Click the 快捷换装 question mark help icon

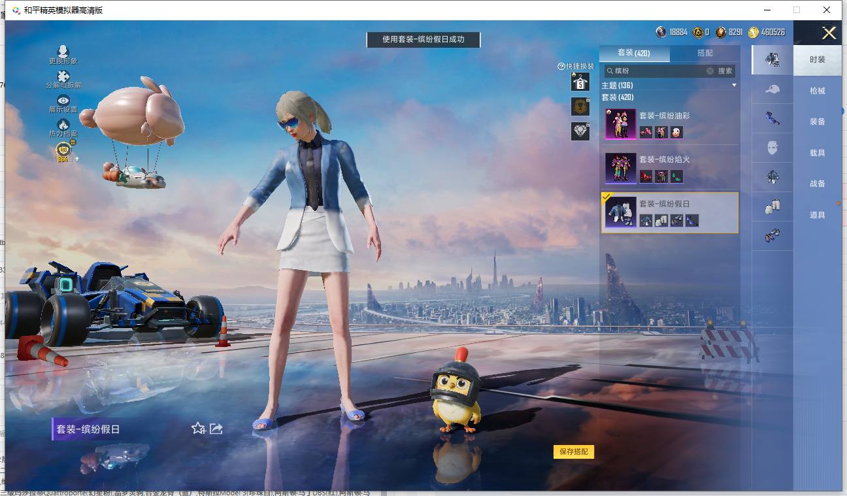[x=561, y=67]
